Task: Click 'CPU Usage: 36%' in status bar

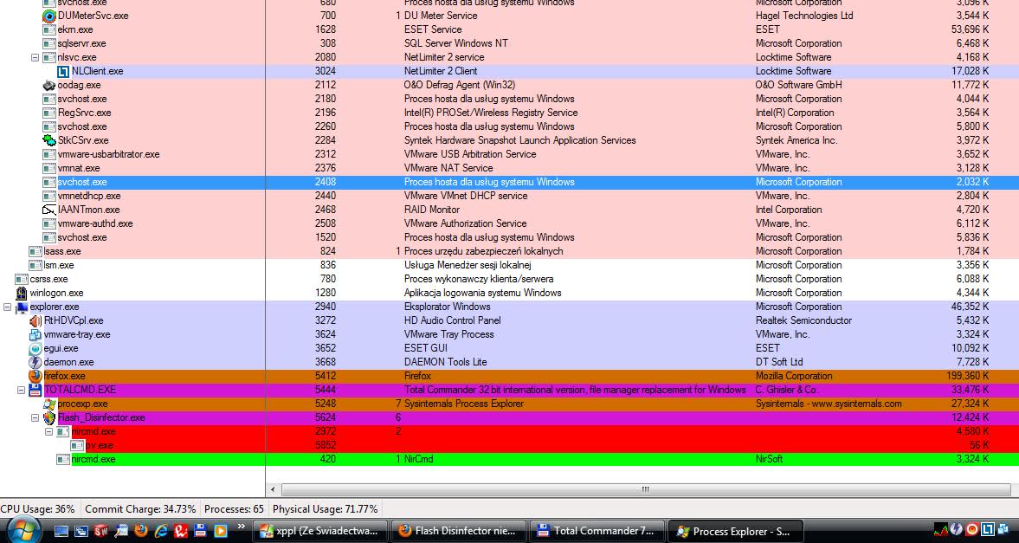Action: click(38, 509)
